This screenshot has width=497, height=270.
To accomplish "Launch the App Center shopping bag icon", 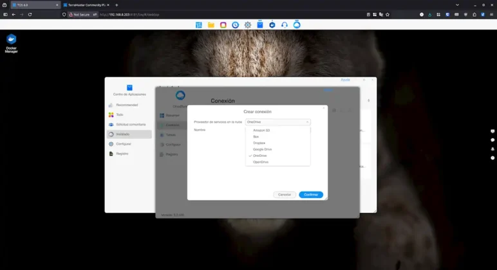I will (260, 25).
